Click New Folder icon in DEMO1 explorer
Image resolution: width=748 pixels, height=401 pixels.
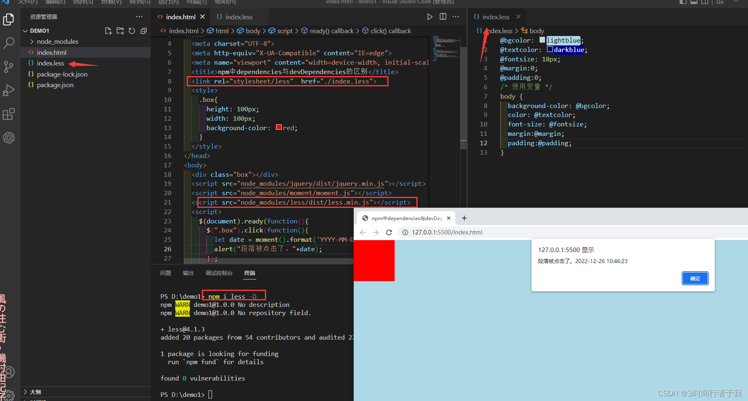coord(120,31)
